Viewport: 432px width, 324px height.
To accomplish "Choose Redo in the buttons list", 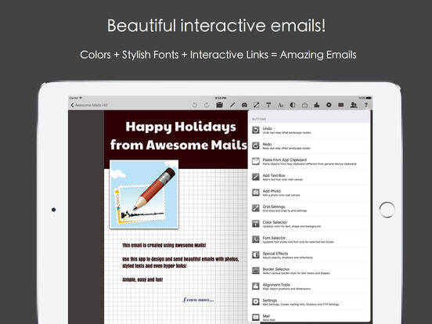I will pos(309,146).
